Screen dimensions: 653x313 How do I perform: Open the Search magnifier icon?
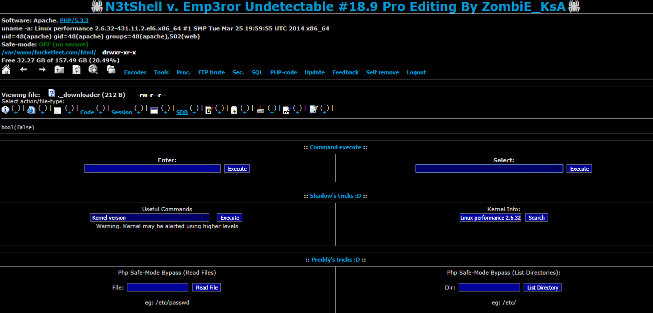point(93,69)
